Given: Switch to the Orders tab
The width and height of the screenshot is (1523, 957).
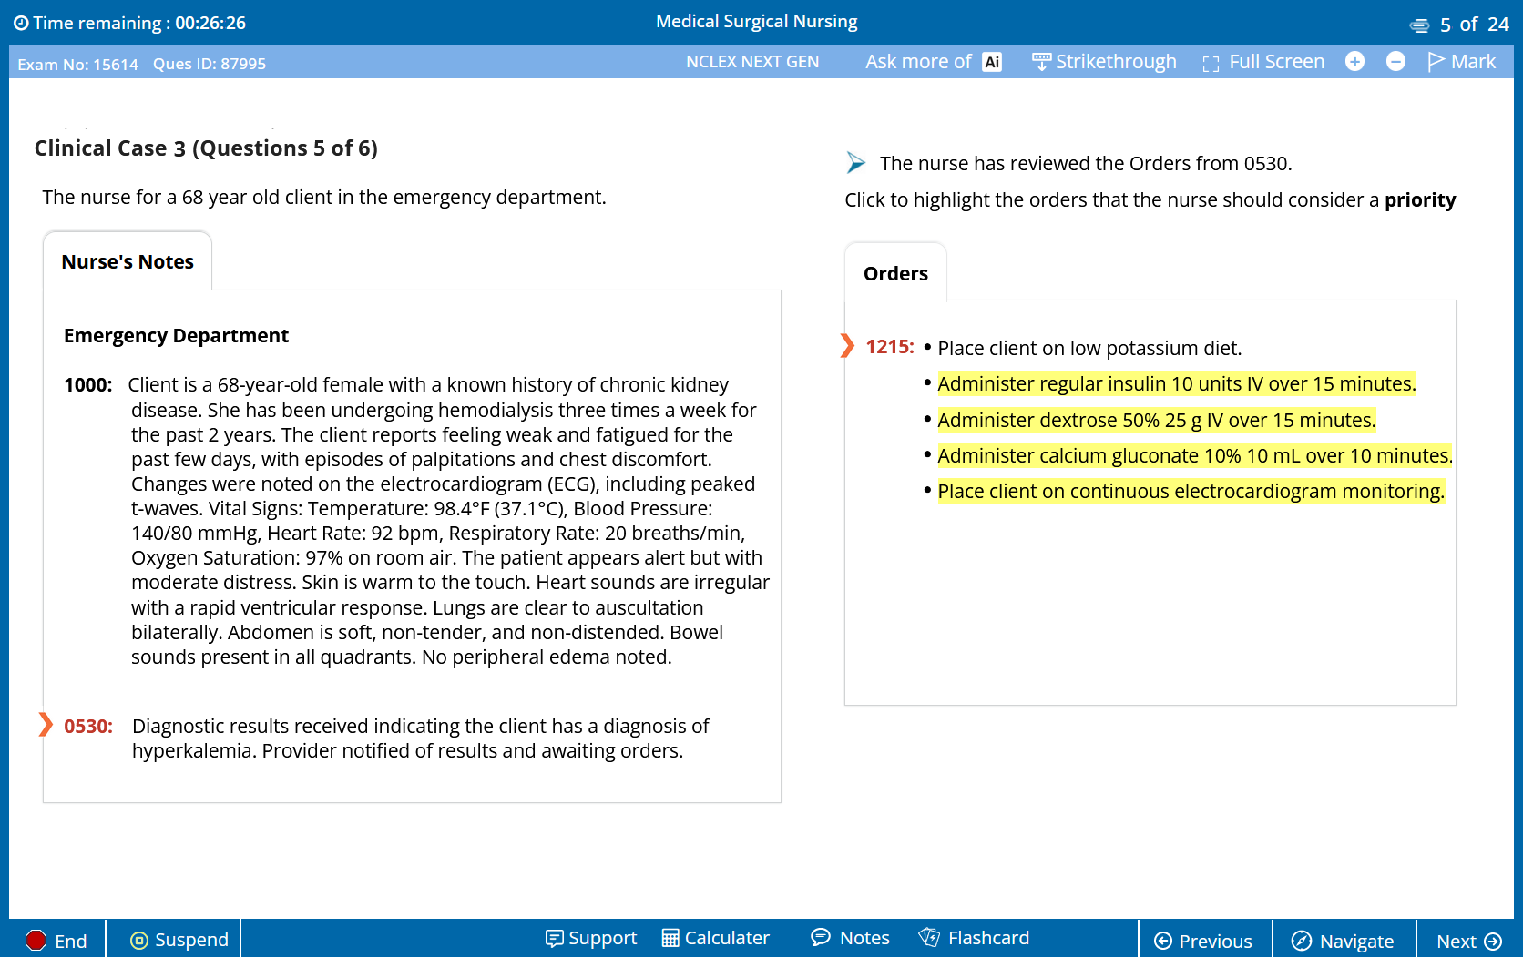Looking at the screenshot, I should [895, 273].
